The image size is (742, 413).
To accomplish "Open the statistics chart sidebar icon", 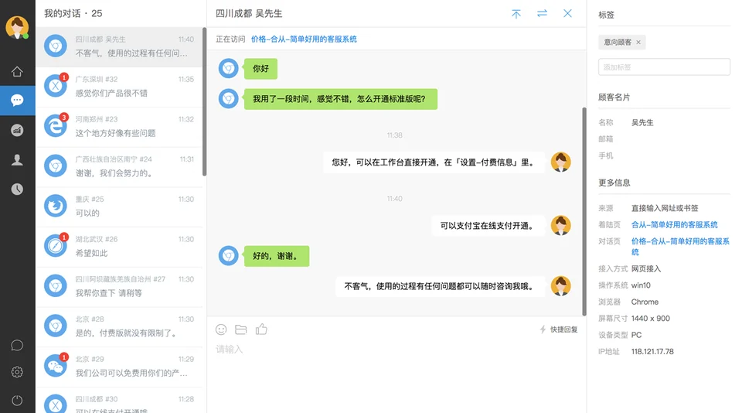I will click(x=17, y=130).
